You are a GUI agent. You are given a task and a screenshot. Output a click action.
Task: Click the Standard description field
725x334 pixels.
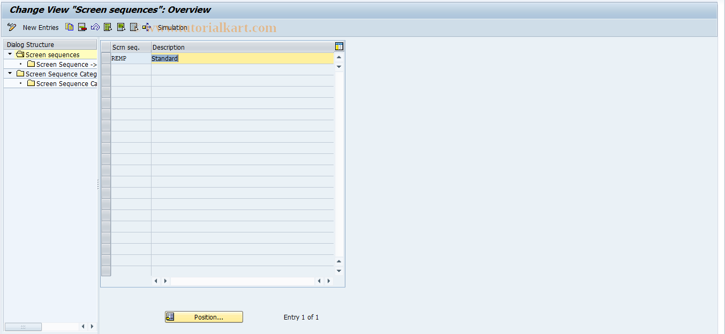pyautogui.click(x=242, y=58)
